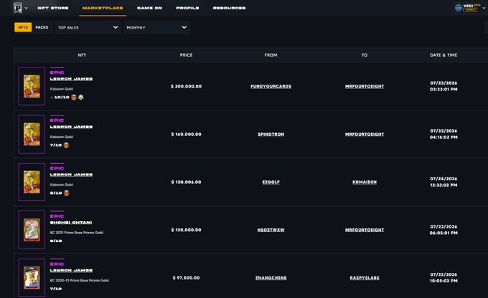Click the BC 2020-21 Prizm Base Prizms Gold text
Viewport: 488px width, 298px height.
point(80,281)
